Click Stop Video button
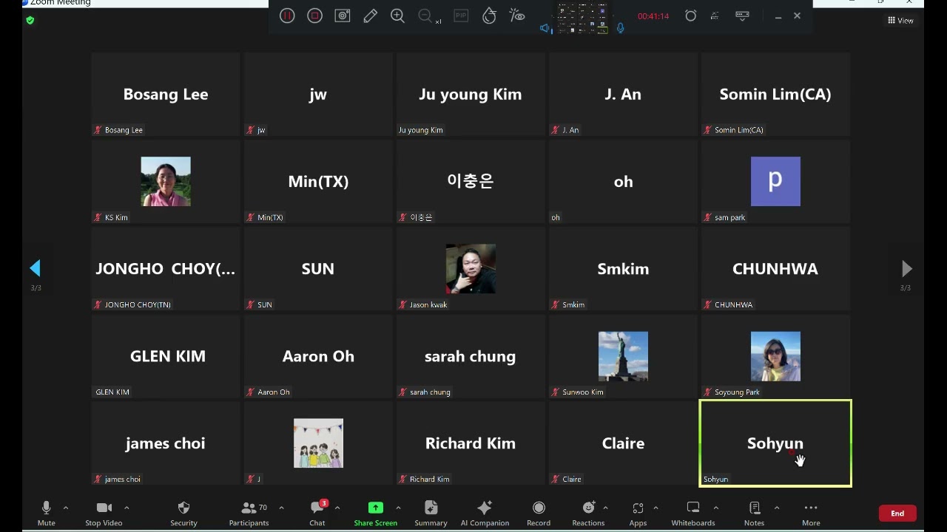Viewport: 947px width, 532px height. (104, 513)
